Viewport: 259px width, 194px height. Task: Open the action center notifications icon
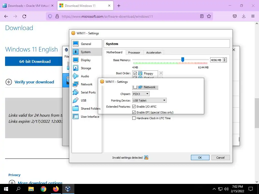coord(251,189)
